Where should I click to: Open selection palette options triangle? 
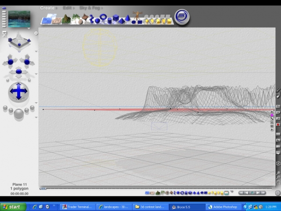tap(232, 192)
